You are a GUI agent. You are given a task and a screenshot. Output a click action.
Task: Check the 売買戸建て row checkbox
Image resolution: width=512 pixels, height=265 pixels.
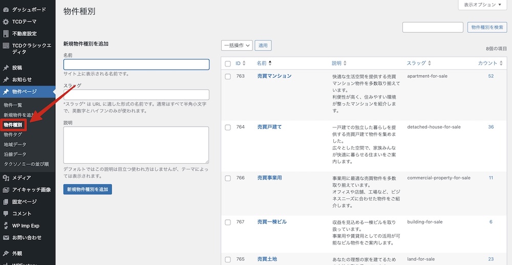pos(228,127)
